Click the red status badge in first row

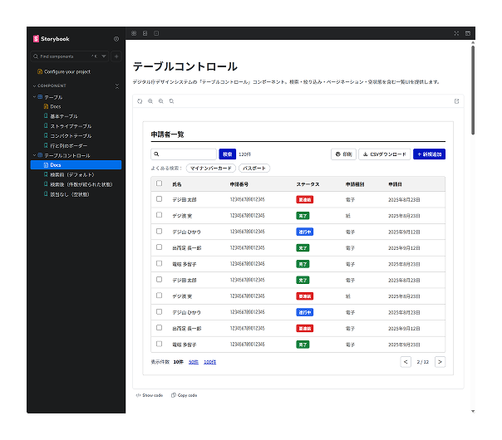coord(304,199)
